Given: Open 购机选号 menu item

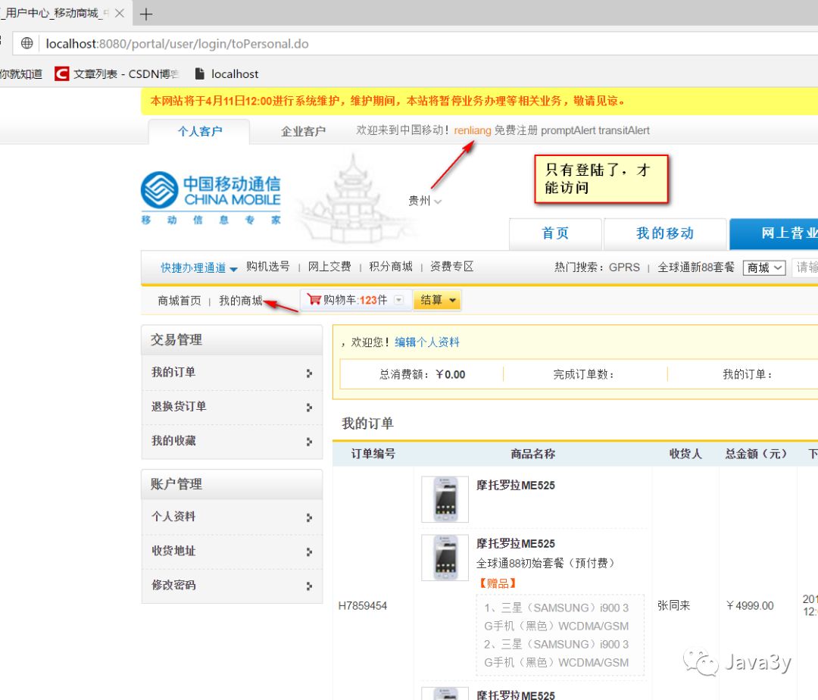Looking at the screenshot, I should [x=267, y=267].
